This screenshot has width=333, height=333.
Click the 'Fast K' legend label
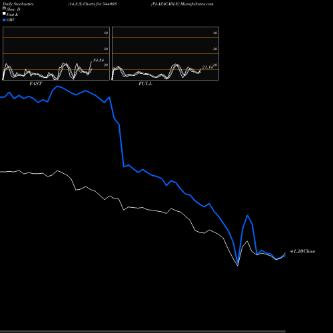pos(13,15)
